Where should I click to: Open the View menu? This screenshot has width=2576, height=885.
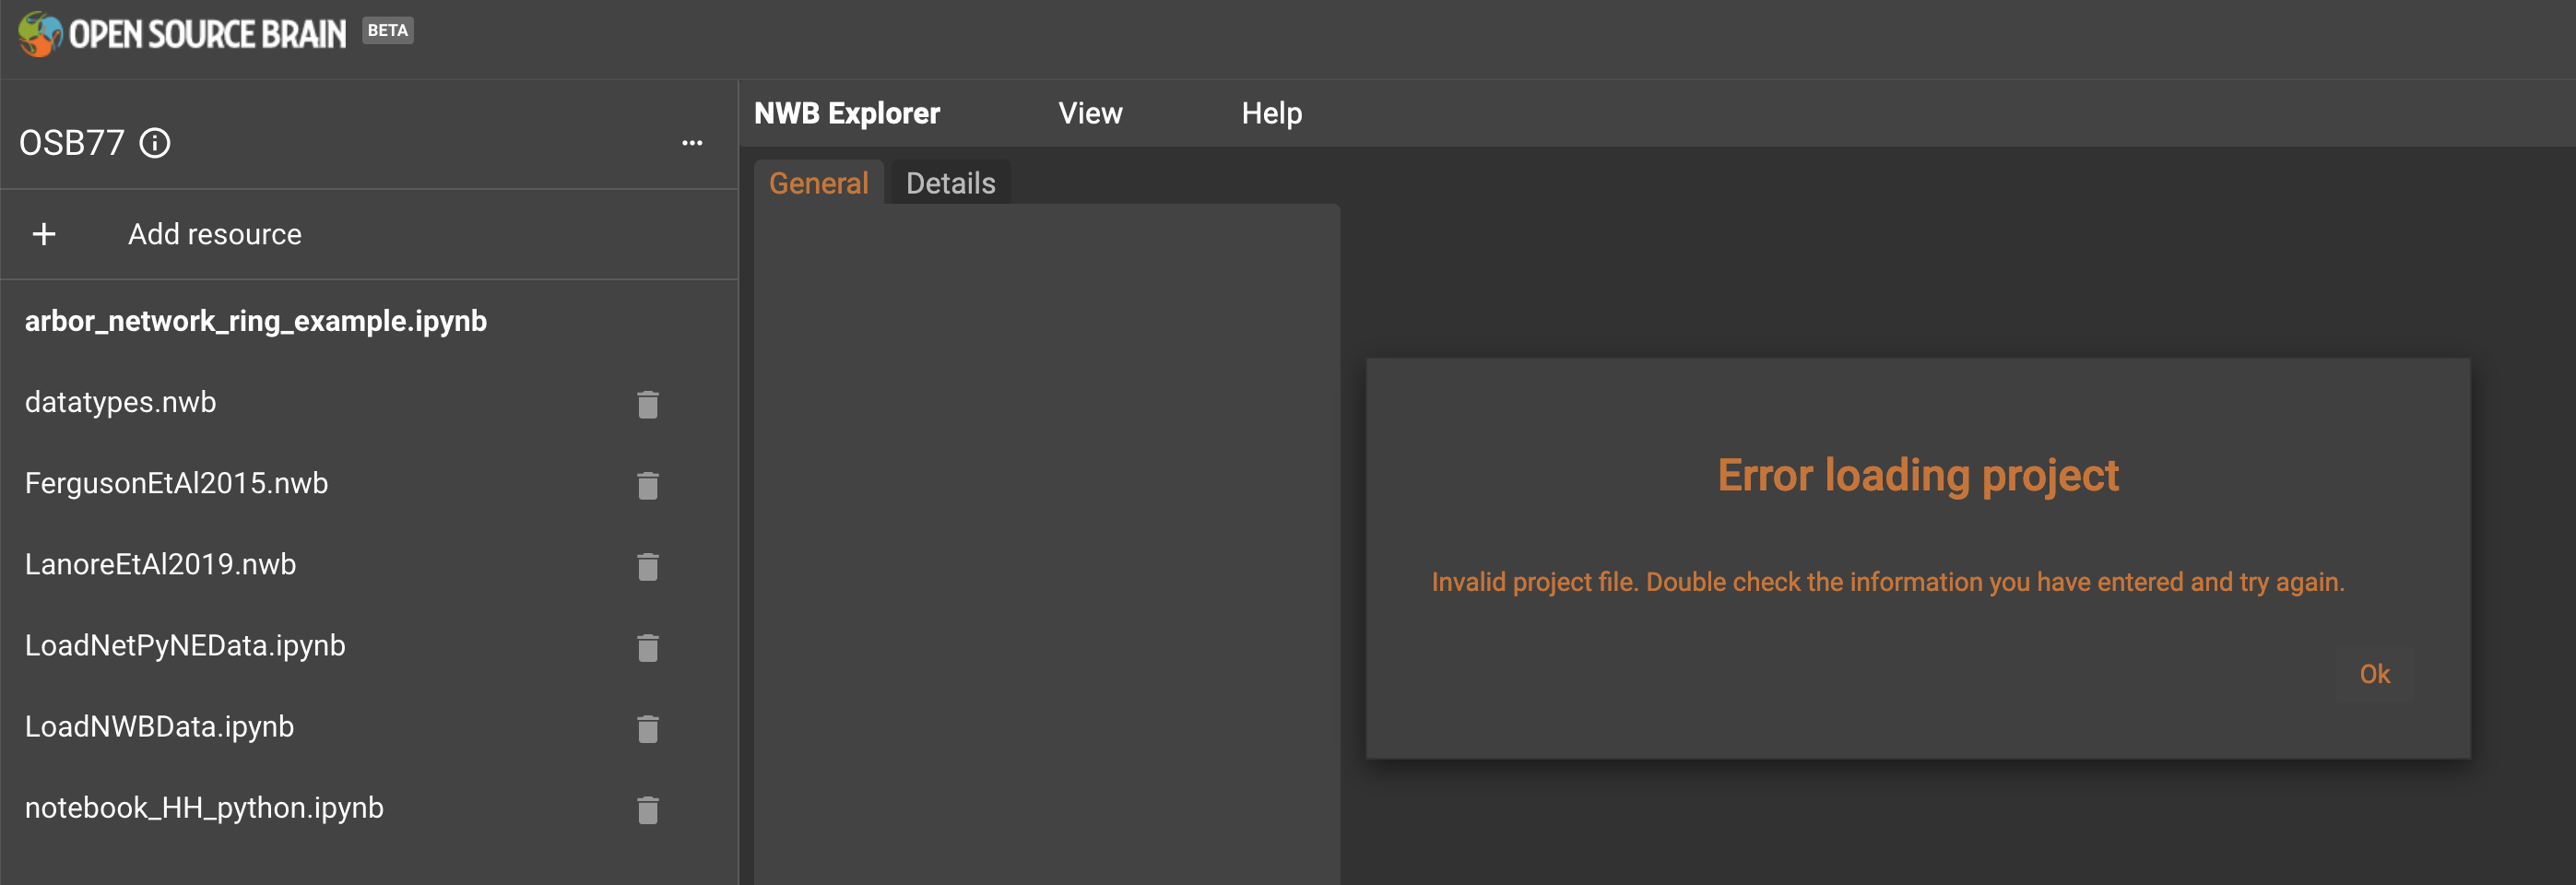[1089, 113]
